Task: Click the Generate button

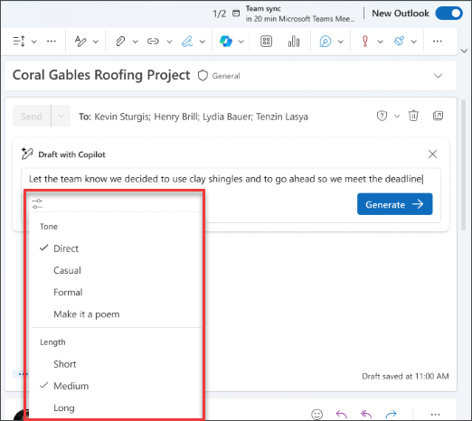Action: coord(395,204)
